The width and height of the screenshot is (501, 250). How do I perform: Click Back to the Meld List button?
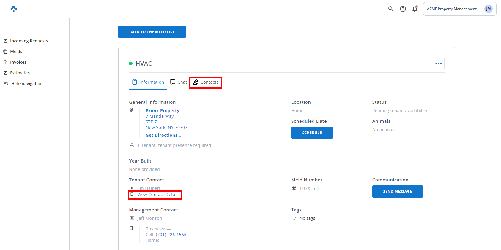coord(152,32)
